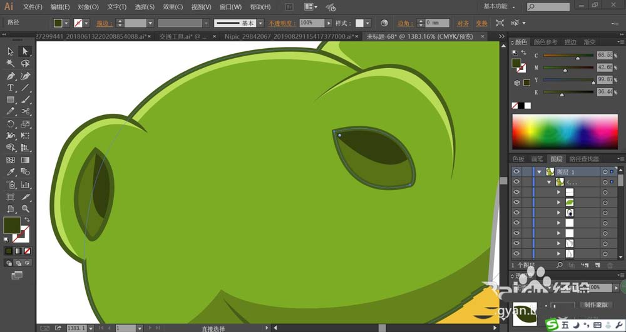The width and height of the screenshot is (626, 332).
Task: Select the Mesh tool
Action: (11, 160)
